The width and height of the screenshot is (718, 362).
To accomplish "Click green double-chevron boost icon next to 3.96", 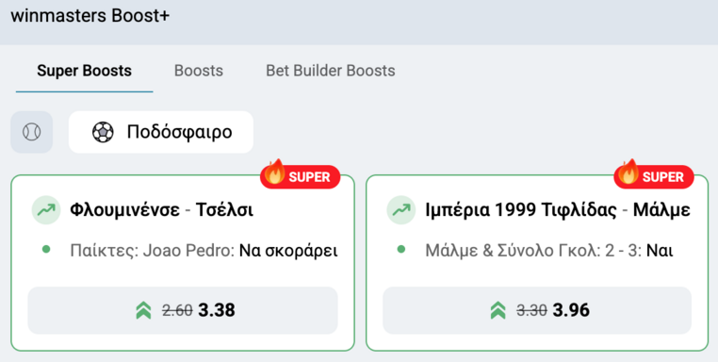I will [498, 311].
